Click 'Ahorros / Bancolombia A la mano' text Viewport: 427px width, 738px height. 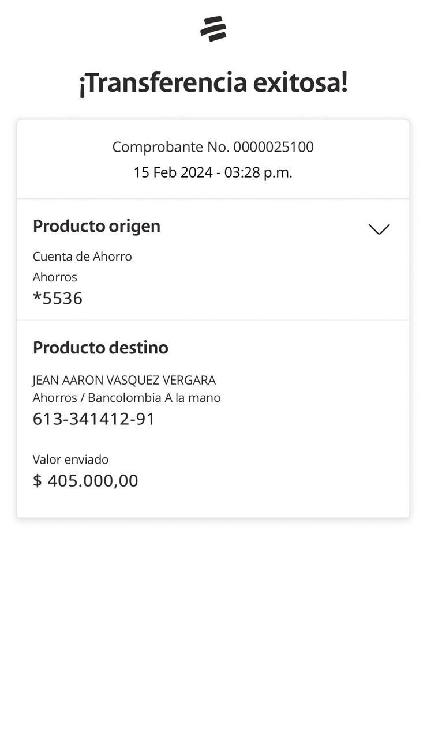click(x=126, y=398)
